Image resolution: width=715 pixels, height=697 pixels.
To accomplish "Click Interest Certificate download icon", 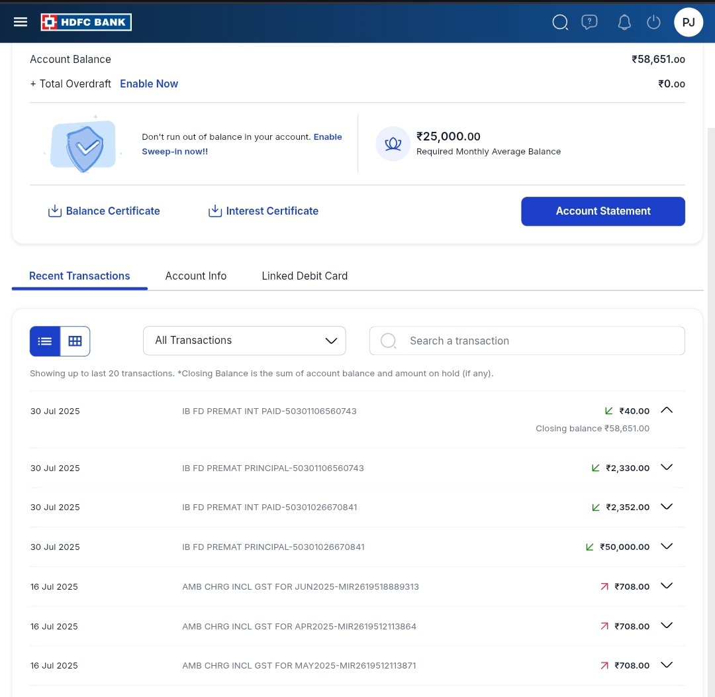I will (215, 211).
